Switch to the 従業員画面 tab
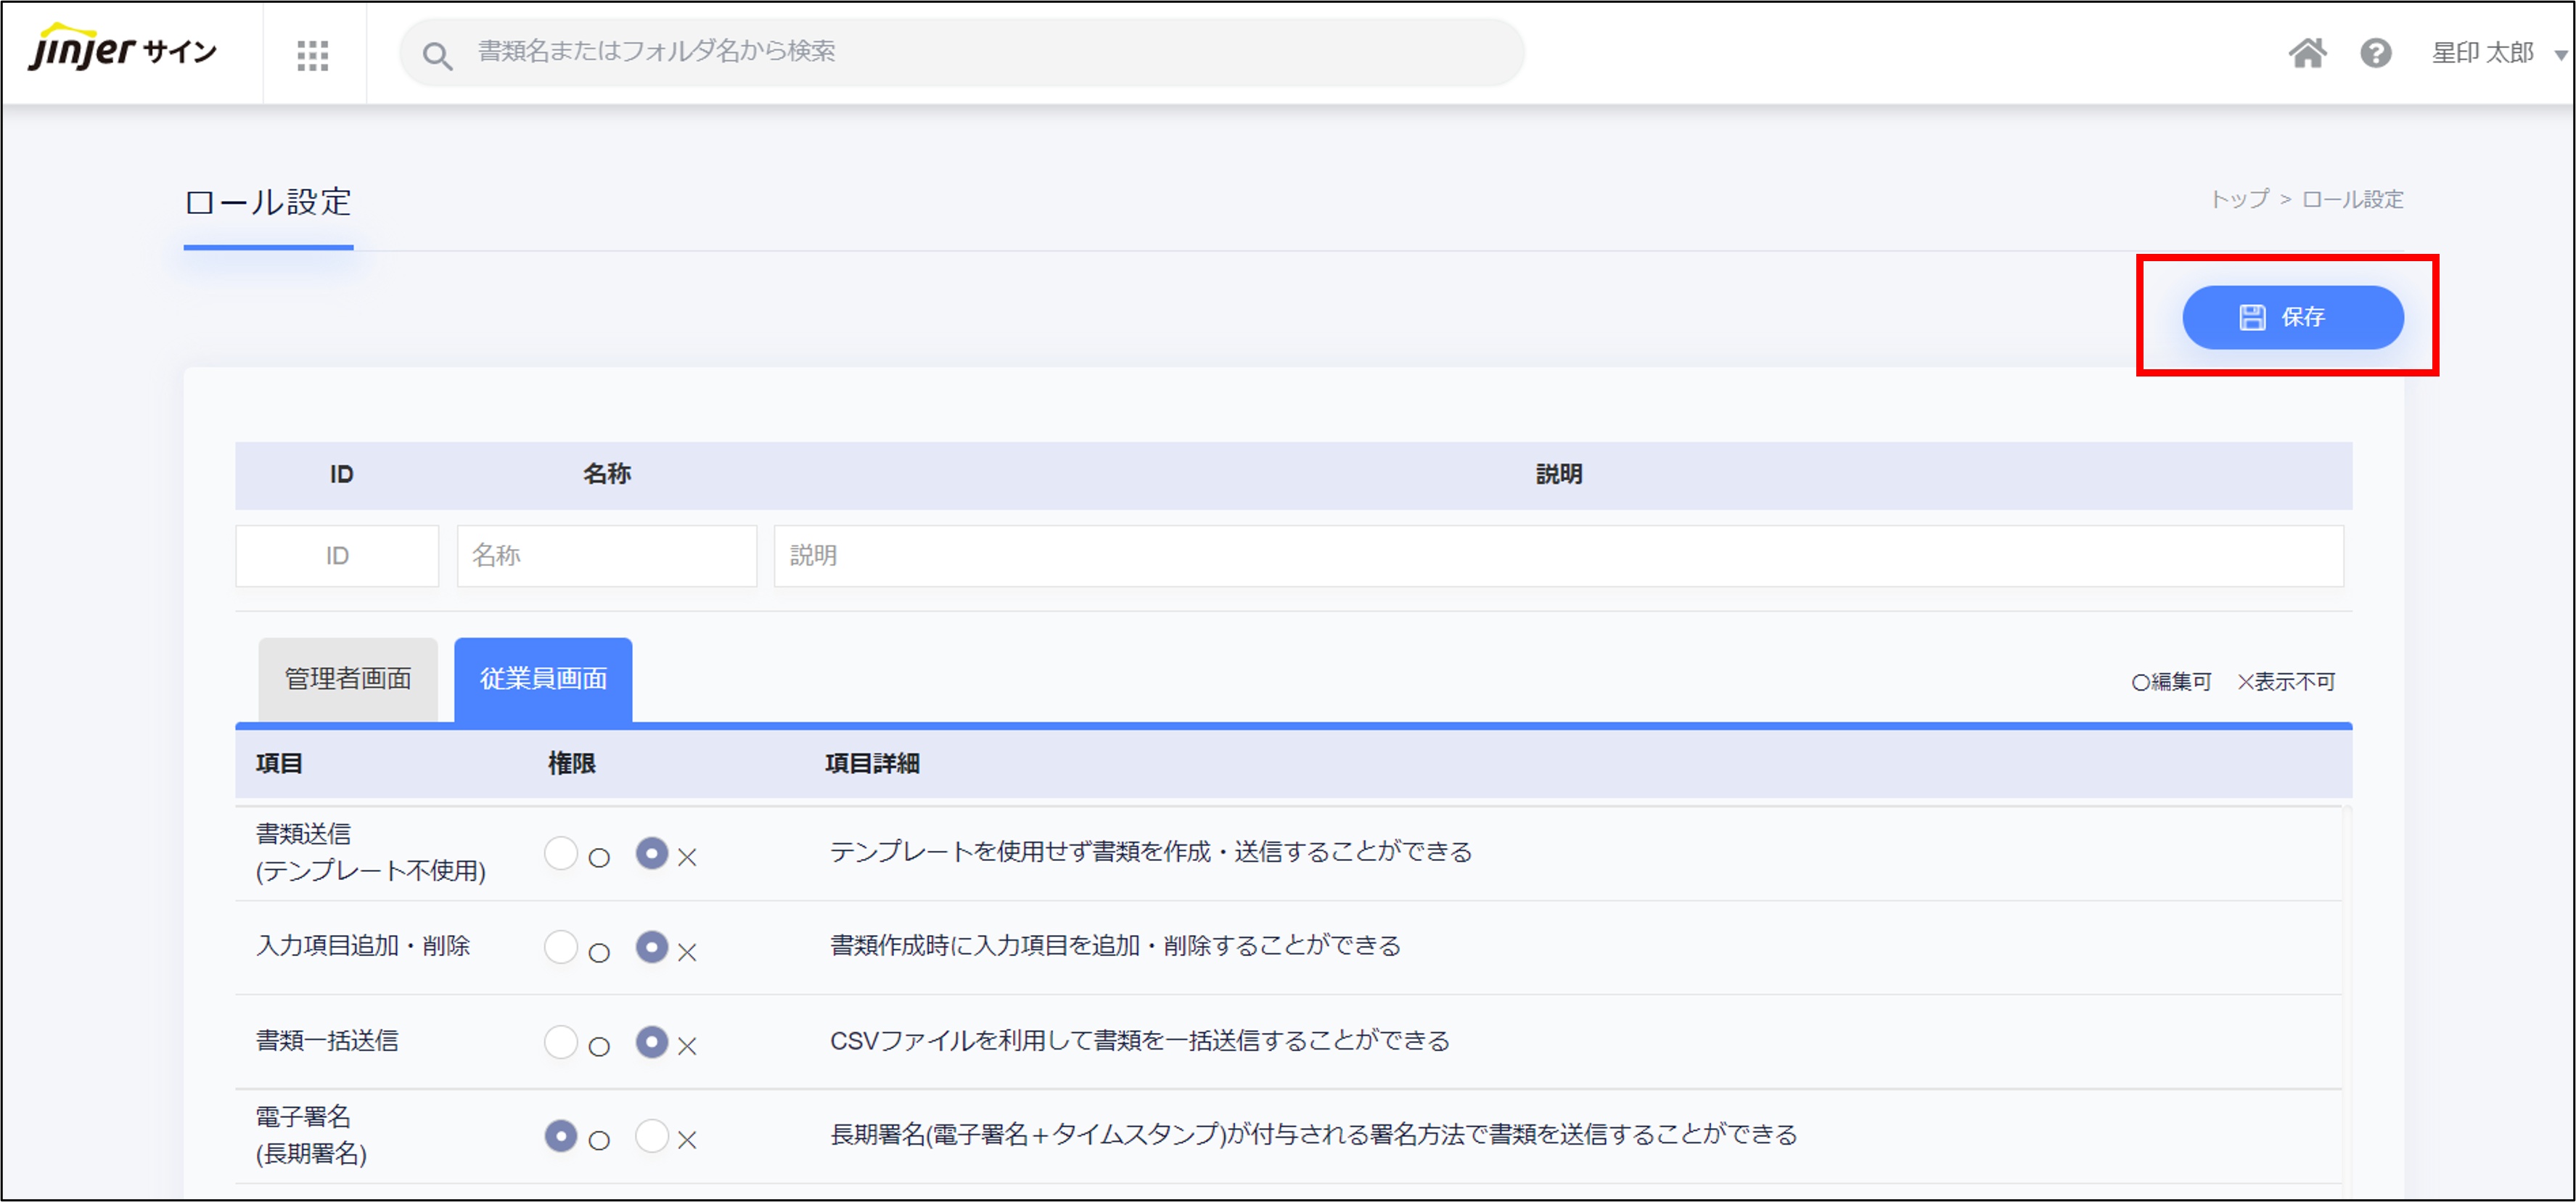This screenshot has width=2576, height=1202. tap(543, 679)
